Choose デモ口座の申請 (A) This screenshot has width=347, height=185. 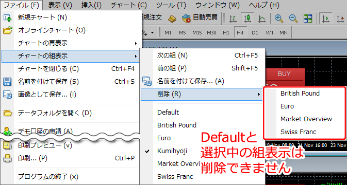click(x=70, y=131)
